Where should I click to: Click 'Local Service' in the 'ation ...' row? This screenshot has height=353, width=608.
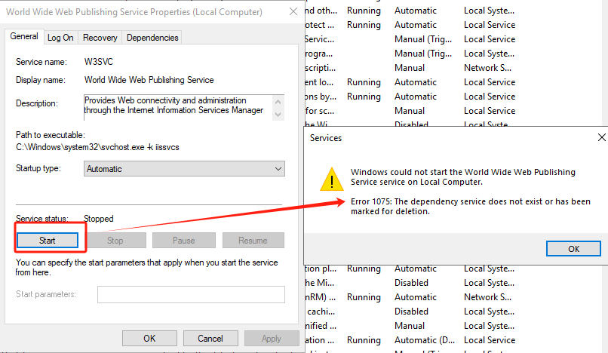490,340
